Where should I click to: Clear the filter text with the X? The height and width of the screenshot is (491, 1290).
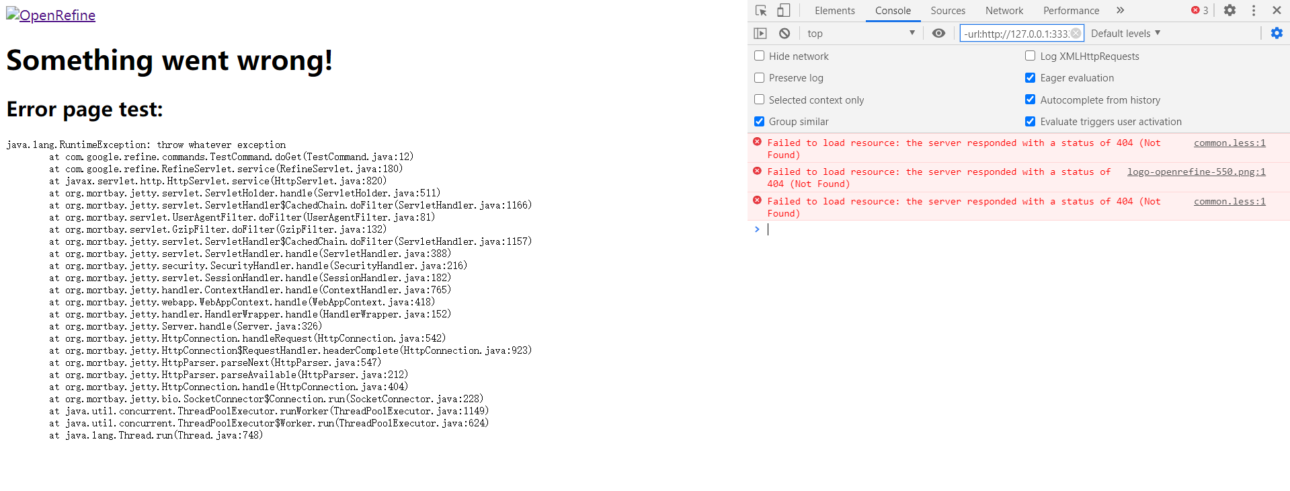(x=1076, y=33)
